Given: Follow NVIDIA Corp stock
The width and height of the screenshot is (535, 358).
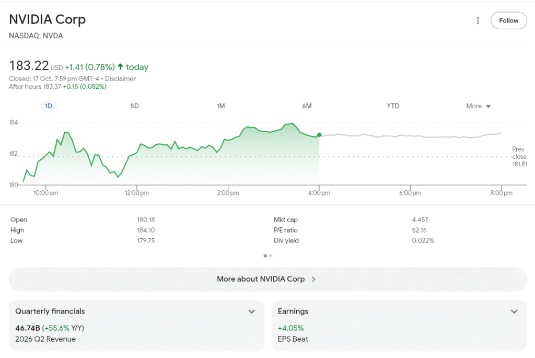Looking at the screenshot, I should pos(508,21).
